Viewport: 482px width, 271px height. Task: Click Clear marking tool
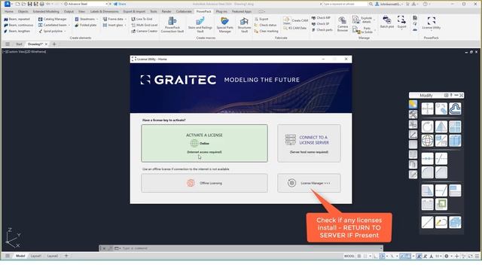tap(266, 32)
